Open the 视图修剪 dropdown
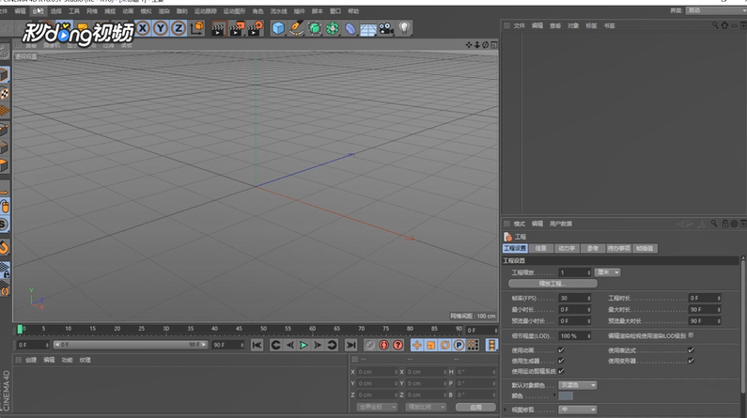 (578, 410)
